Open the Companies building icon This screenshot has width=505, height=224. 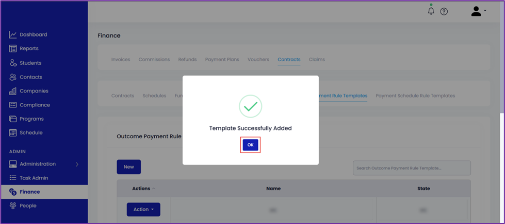click(12, 91)
